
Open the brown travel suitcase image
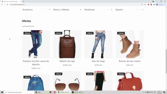point(67,44)
